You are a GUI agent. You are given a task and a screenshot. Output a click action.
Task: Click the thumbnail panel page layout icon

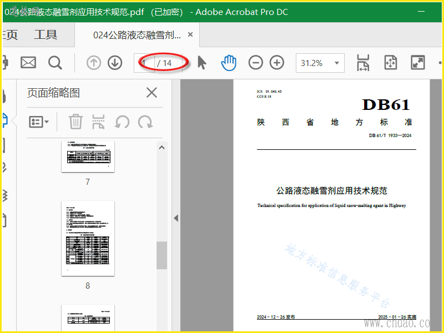pyautogui.click(x=98, y=122)
